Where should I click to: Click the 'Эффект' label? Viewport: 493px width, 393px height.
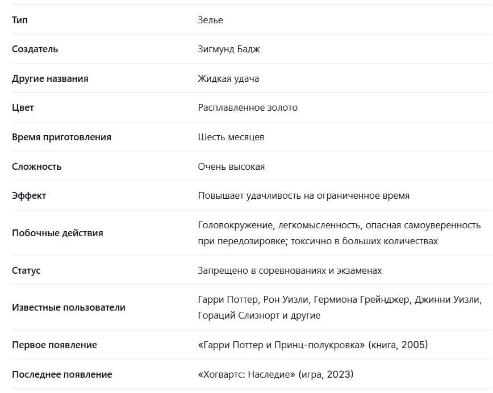click(29, 195)
